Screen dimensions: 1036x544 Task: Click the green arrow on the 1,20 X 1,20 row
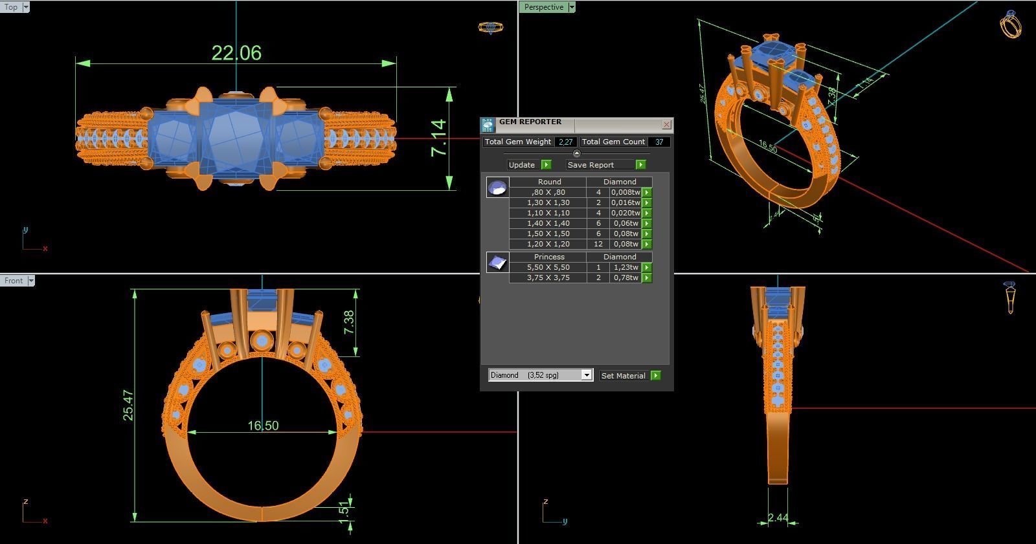point(647,244)
